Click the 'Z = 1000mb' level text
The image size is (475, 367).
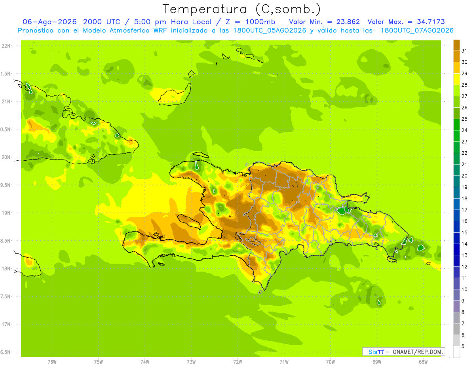250,22
